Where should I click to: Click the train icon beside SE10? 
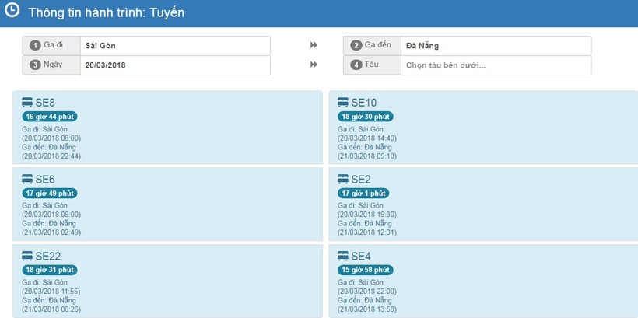343,103
